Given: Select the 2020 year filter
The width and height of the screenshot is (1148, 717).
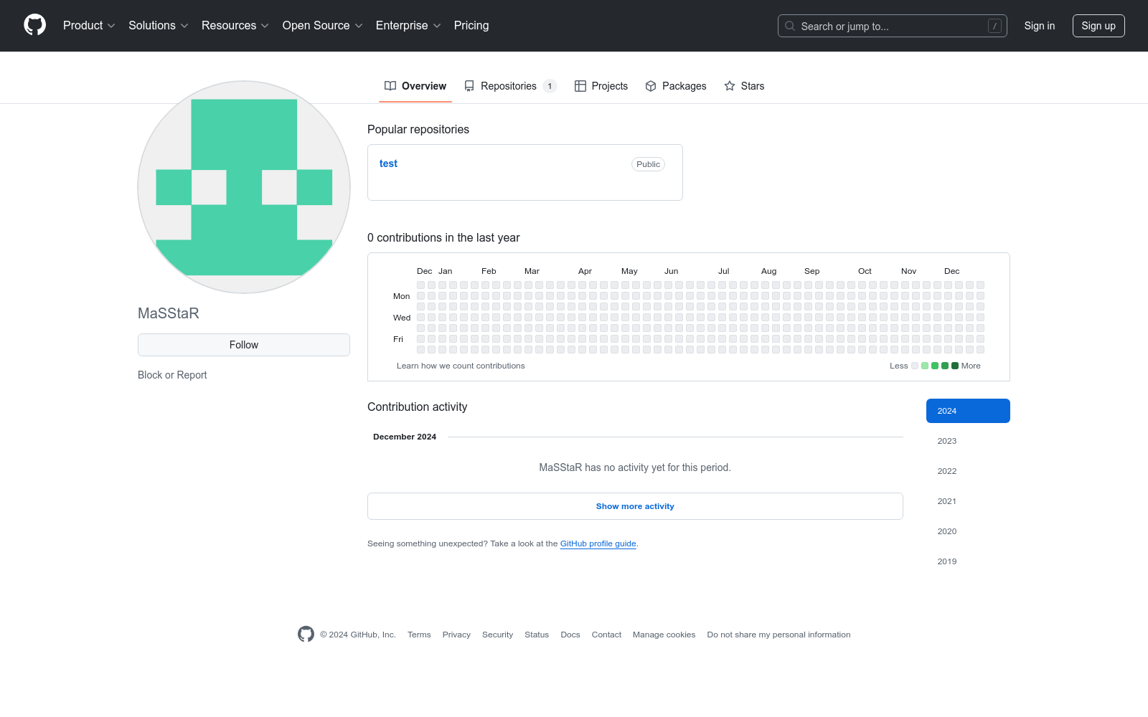Looking at the screenshot, I should [x=968, y=531].
